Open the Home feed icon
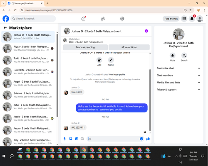 83,19
